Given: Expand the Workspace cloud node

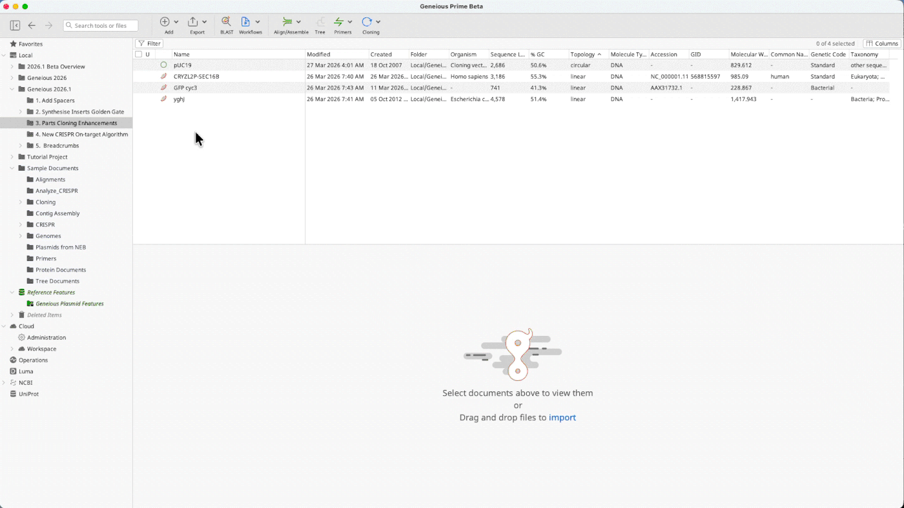Looking at the screenshot, I should tap(12, 349).
